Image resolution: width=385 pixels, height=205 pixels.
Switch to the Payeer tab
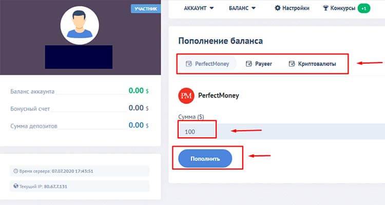[x=259, y=64]
